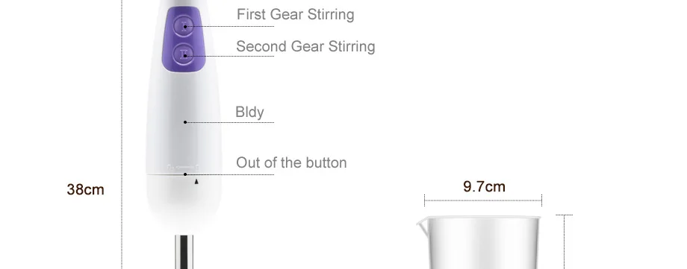Click the dotted 9.7cm dimension line above cup
Screen dimensions: 687x269
[483, 200]
